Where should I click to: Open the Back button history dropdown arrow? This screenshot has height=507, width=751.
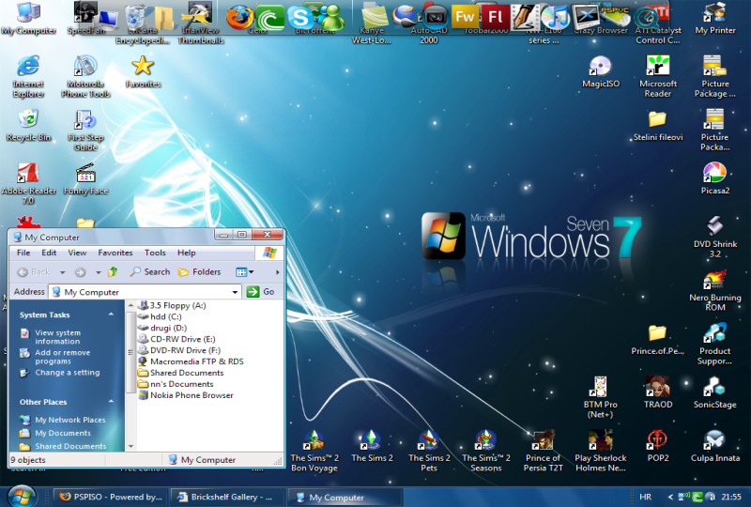[62, 272]
